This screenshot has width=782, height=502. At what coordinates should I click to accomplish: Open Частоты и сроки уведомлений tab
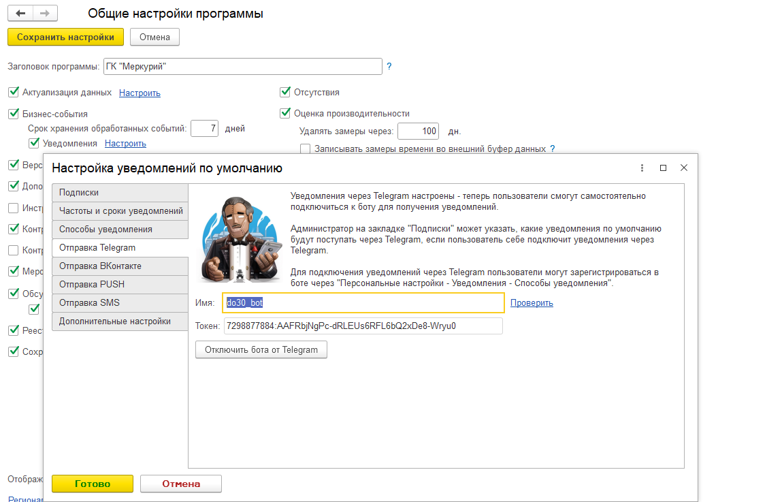pos(120,211)
